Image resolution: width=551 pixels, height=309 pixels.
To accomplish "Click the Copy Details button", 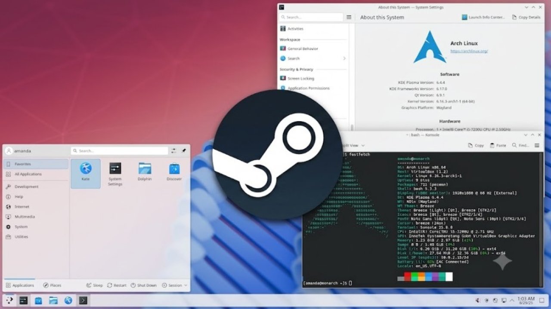I will tap(526, 17).
